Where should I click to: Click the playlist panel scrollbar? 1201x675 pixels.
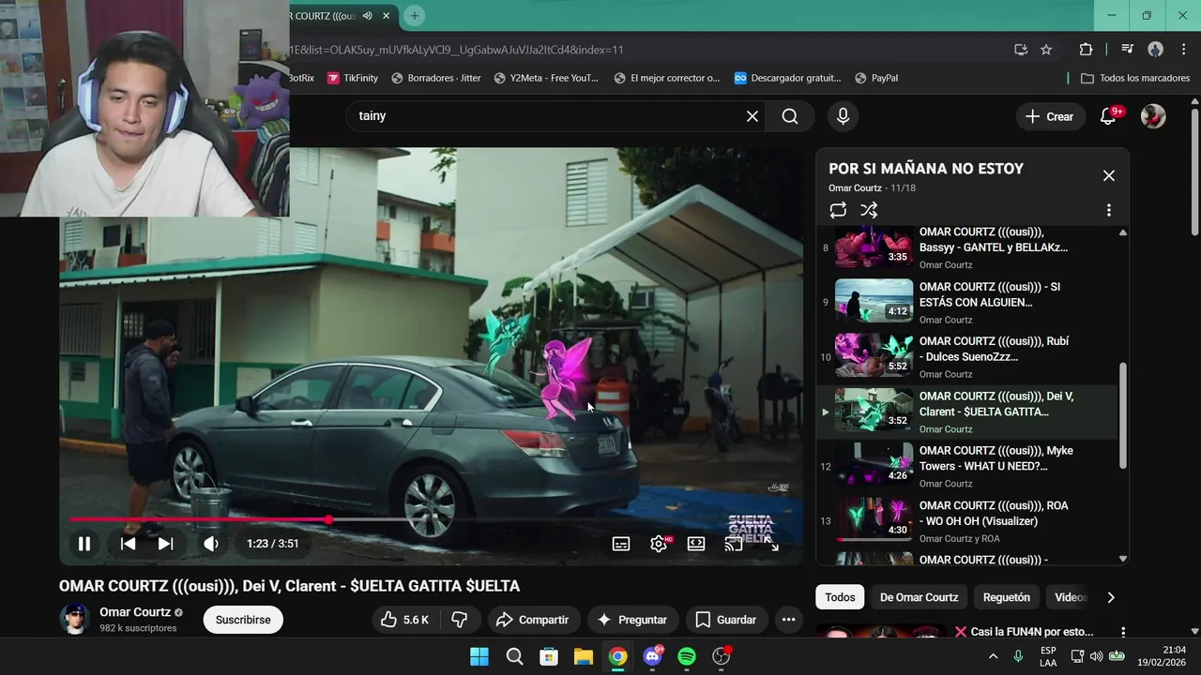[1123, 416]
